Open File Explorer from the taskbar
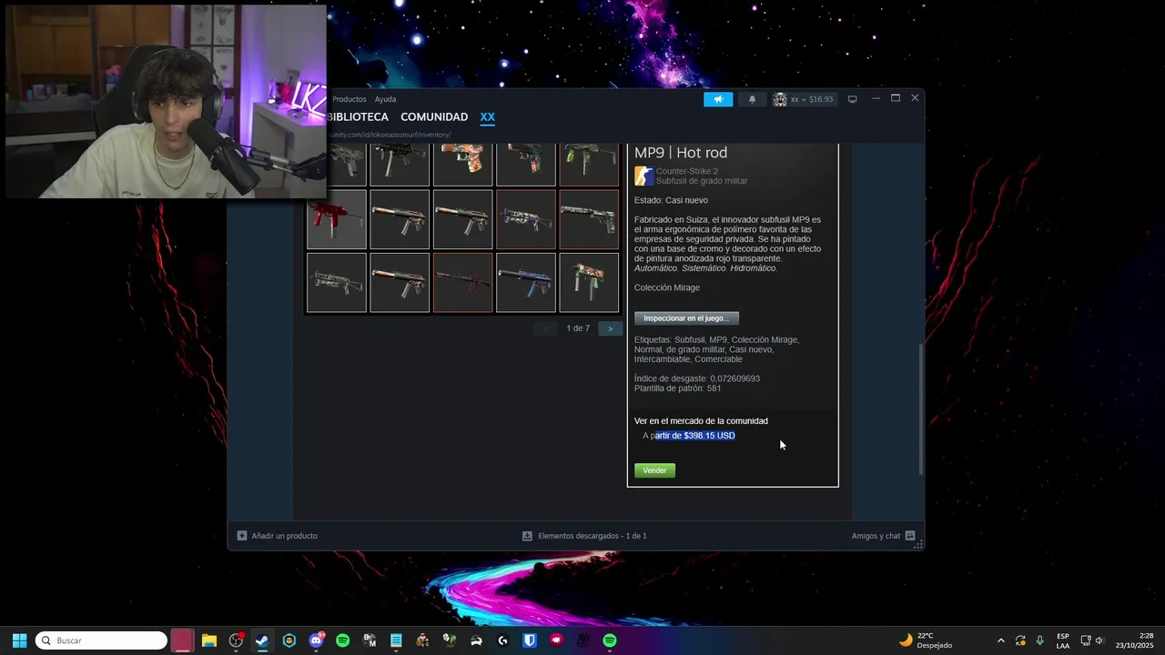This screenshot has height=655, width=1165. [208, 640]
